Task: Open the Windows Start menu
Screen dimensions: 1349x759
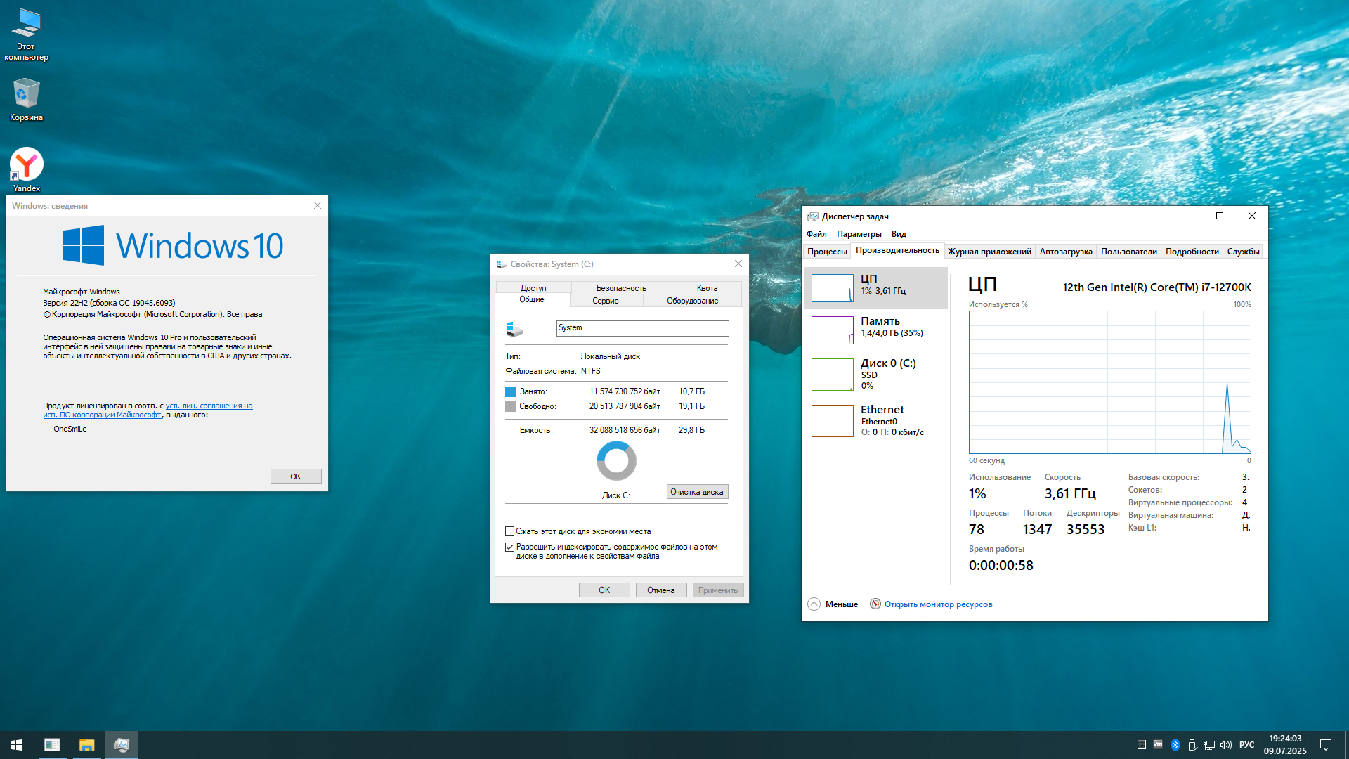Action: 17,745
